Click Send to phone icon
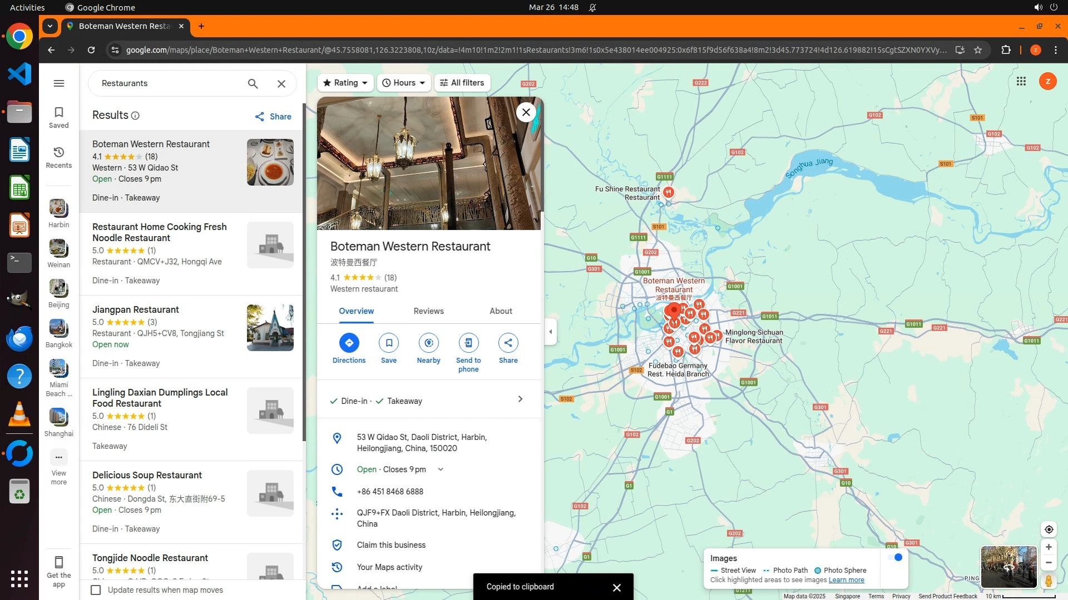The width and height of the screenshot is (1068, 600). click(468, 343)
